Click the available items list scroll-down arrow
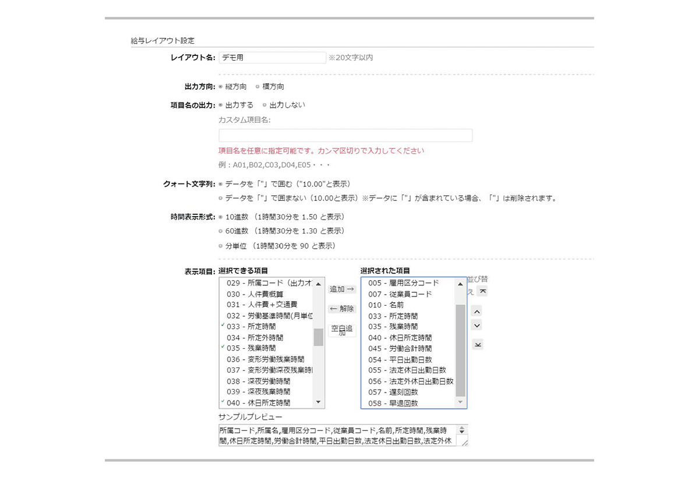 (x=318, y=402)
